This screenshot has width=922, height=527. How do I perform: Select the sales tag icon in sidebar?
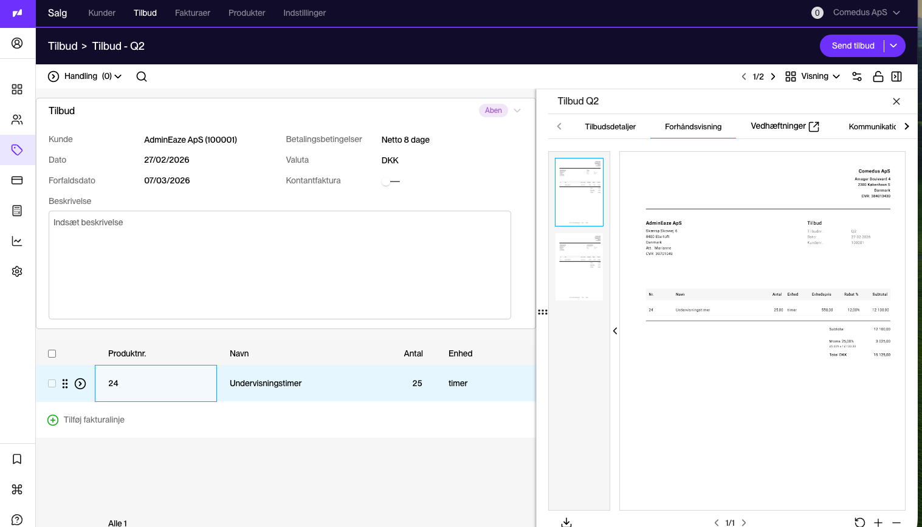[x=17, y=150]
